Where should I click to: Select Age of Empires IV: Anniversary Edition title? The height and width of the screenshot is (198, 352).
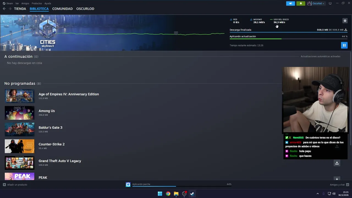(69, 94)
